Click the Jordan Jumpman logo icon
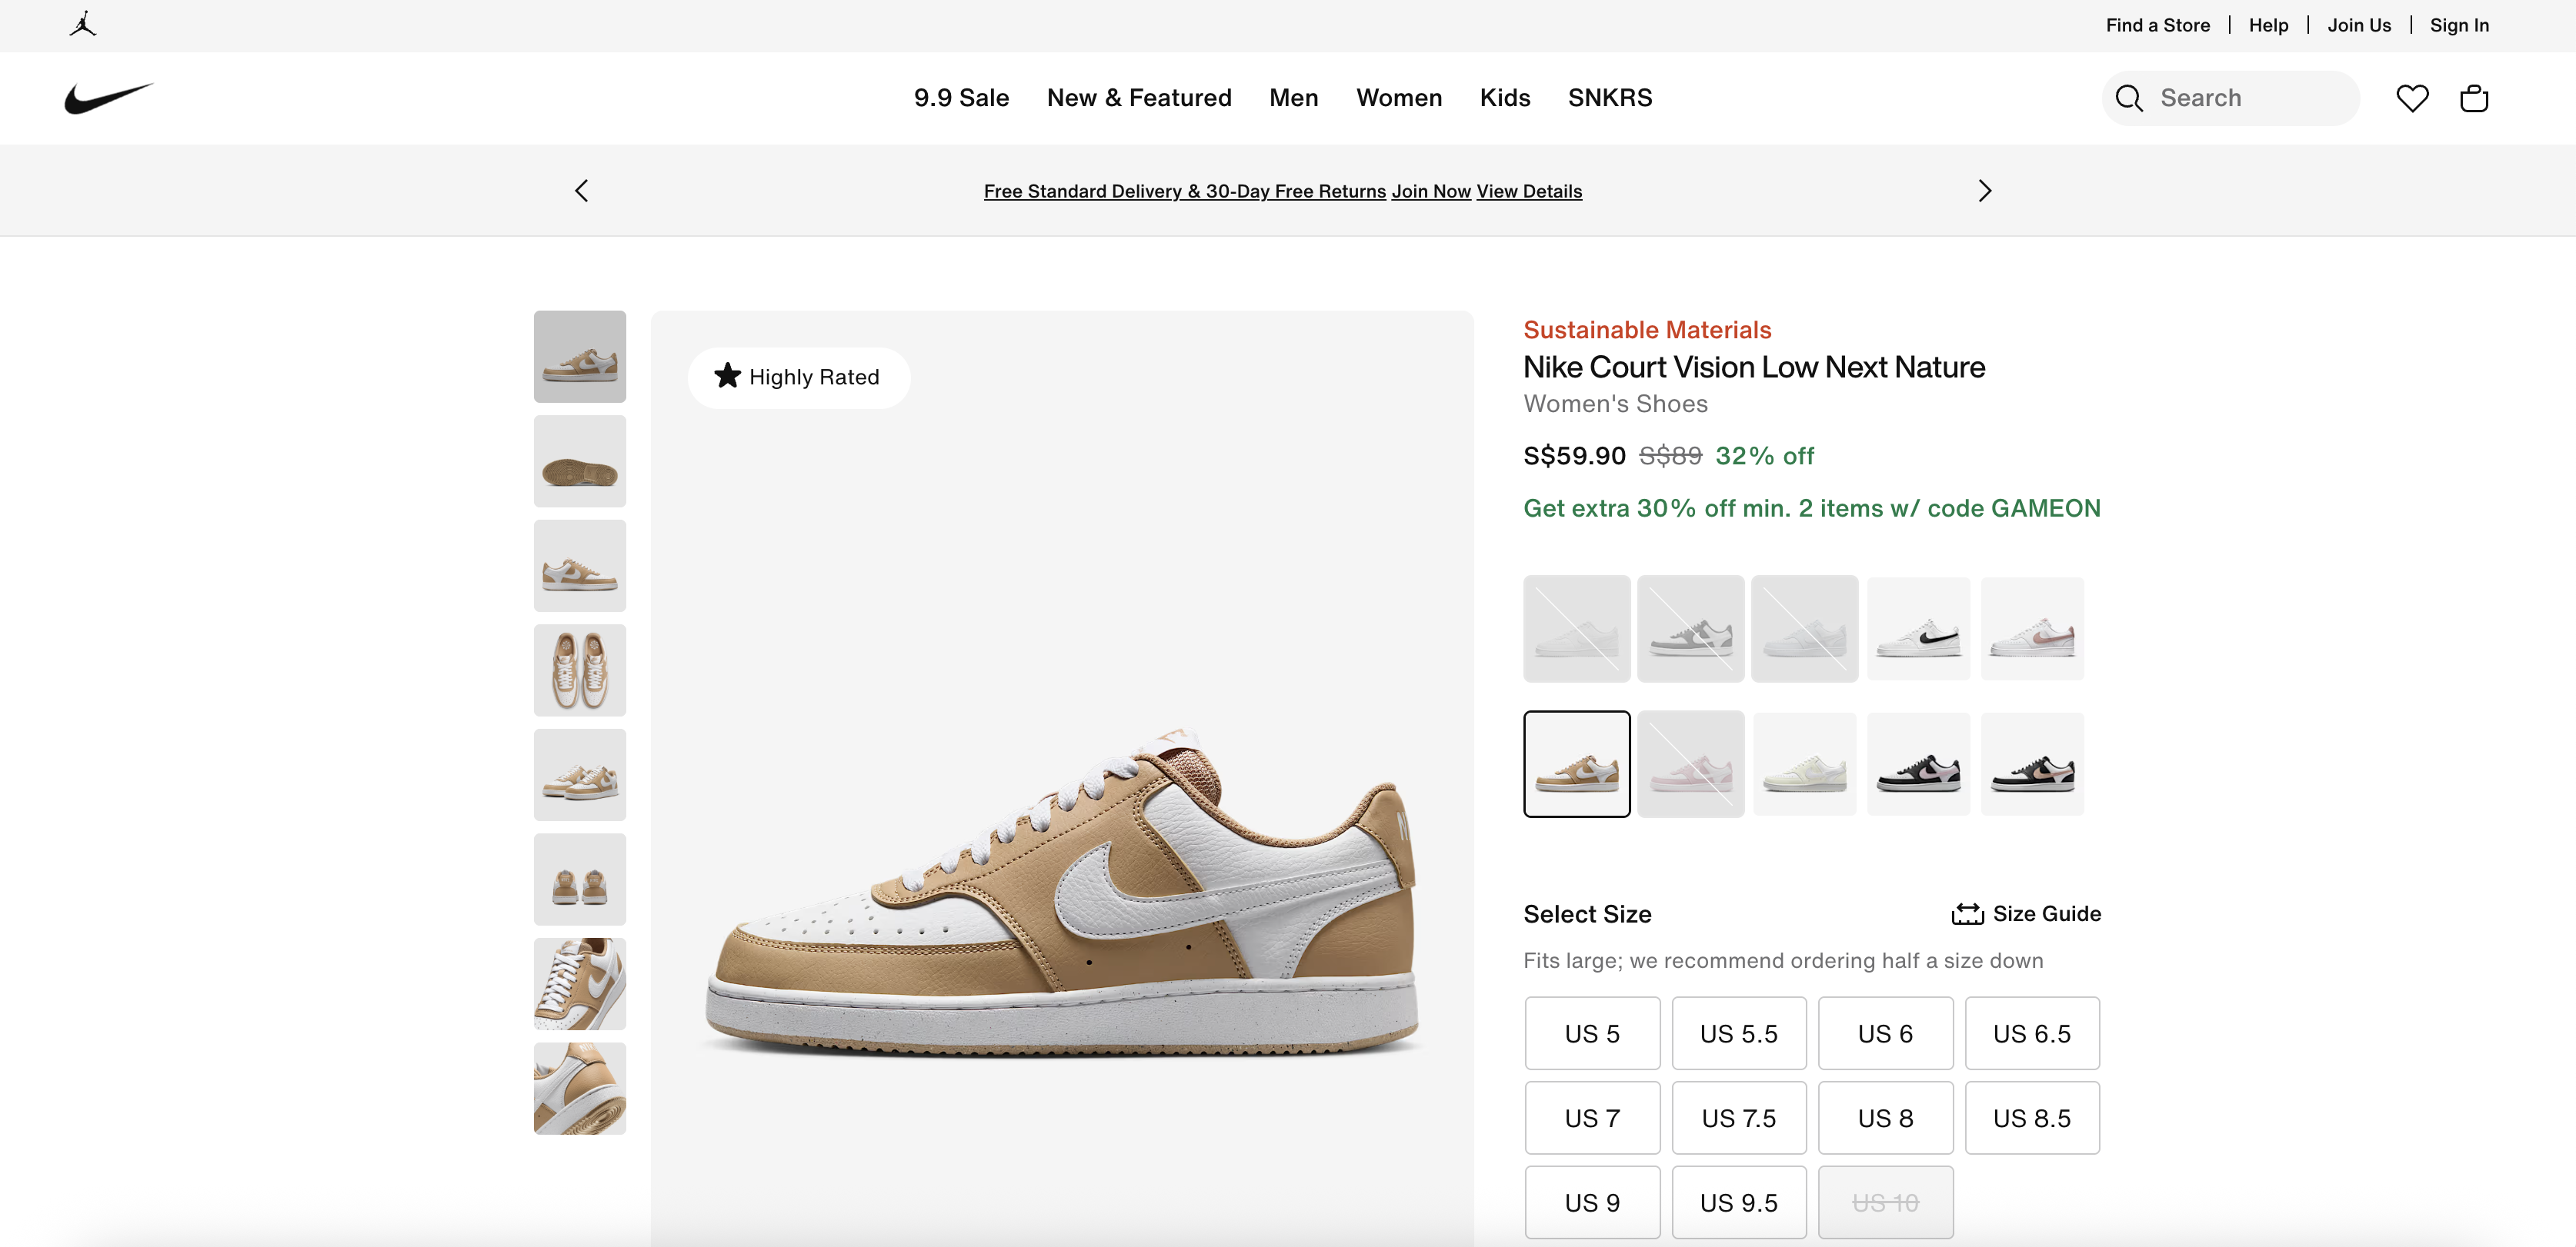 pos(83,24)
